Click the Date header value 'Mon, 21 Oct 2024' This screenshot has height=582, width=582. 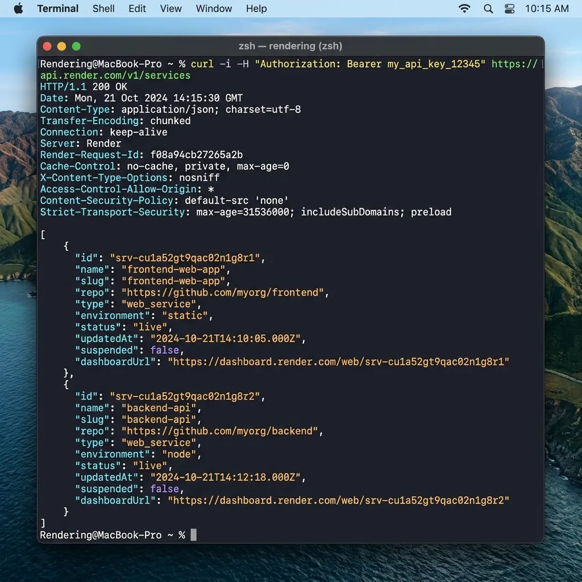coord(121,98)
